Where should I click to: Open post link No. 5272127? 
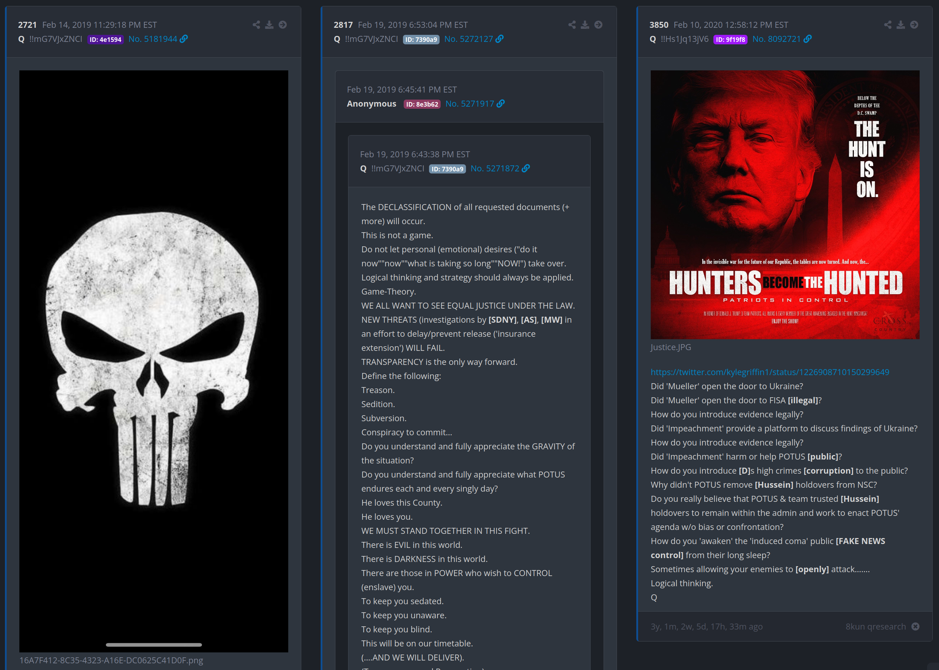pos(469,39)
